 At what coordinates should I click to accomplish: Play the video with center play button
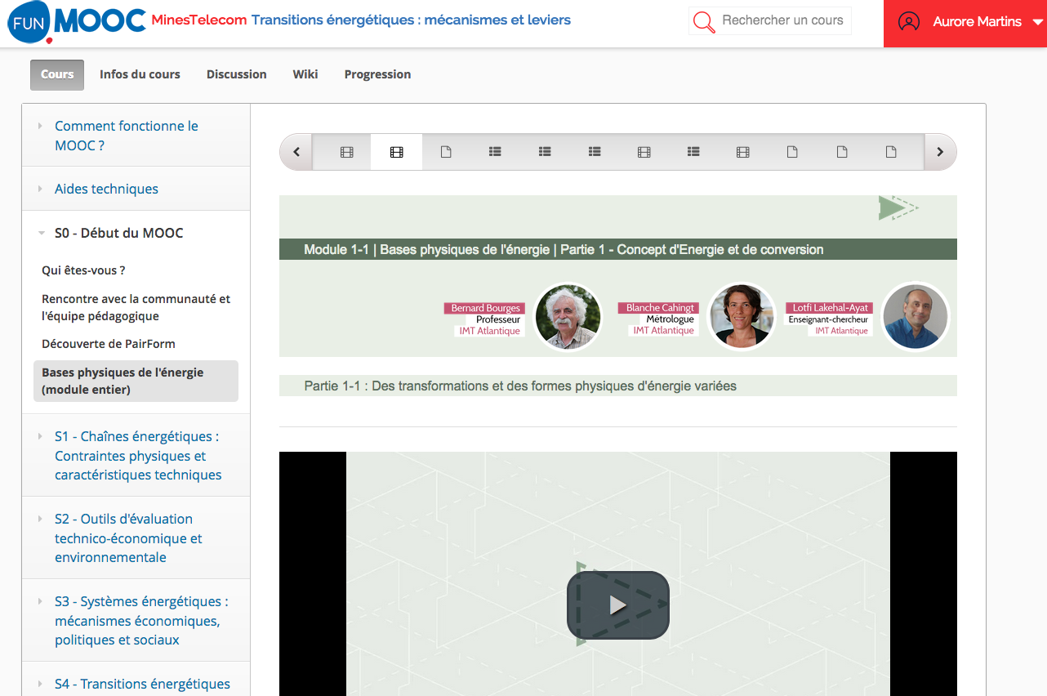(x=618, y=605)
